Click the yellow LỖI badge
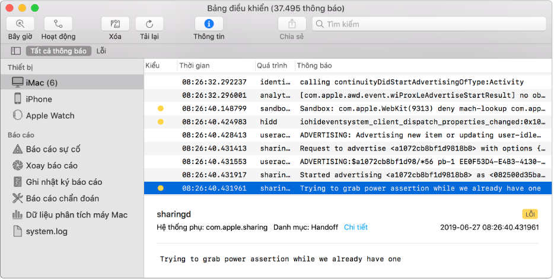The image size is (554, 279). click(530, 214)
